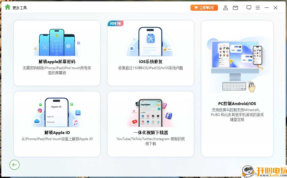Open the 解锁apple屏幕密码 tool card
The height and width of the screenshot is (178, 287).
[x=57, y=53]
